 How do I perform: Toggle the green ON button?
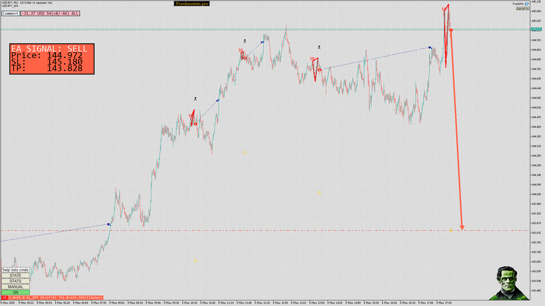[15, 292]
